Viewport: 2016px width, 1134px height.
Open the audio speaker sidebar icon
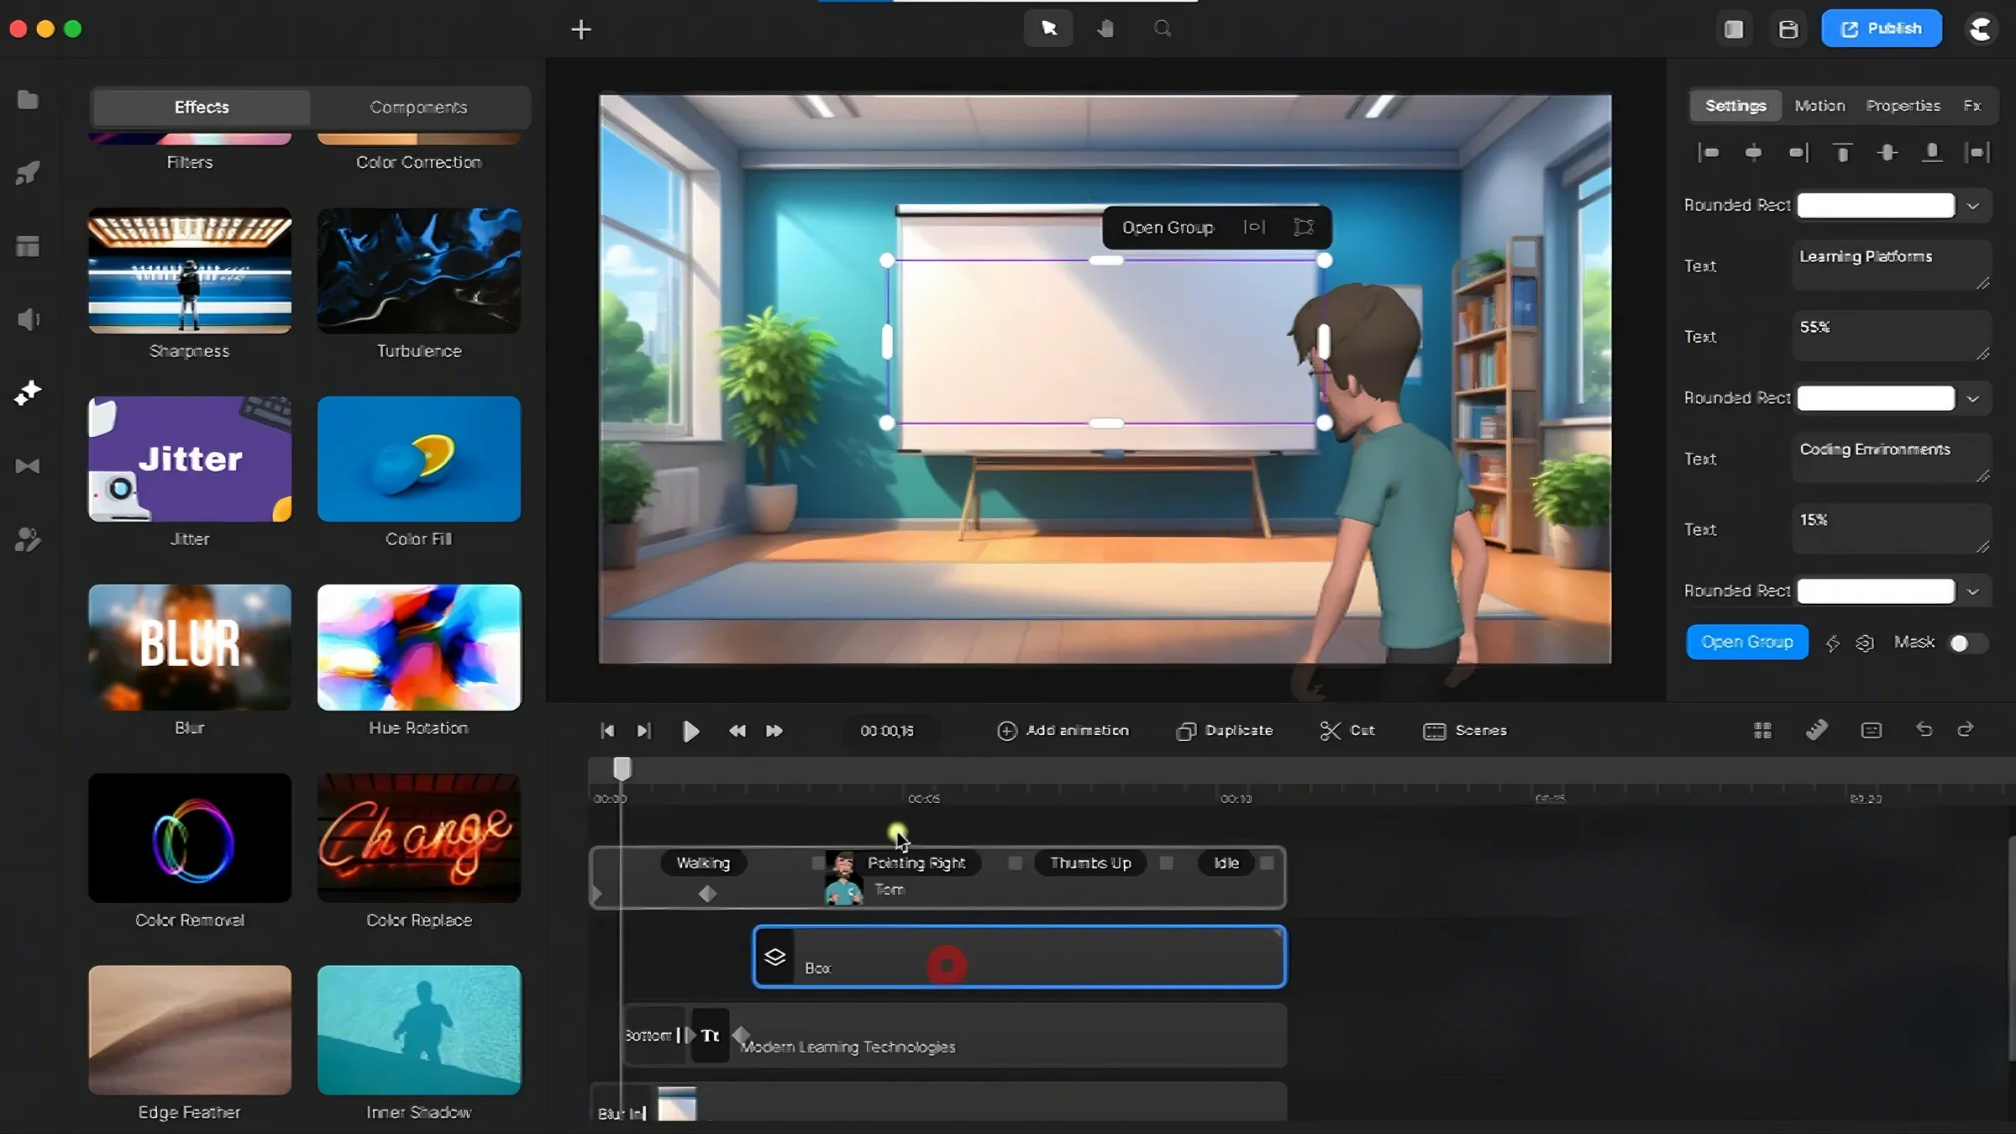[x=28, y=319]
